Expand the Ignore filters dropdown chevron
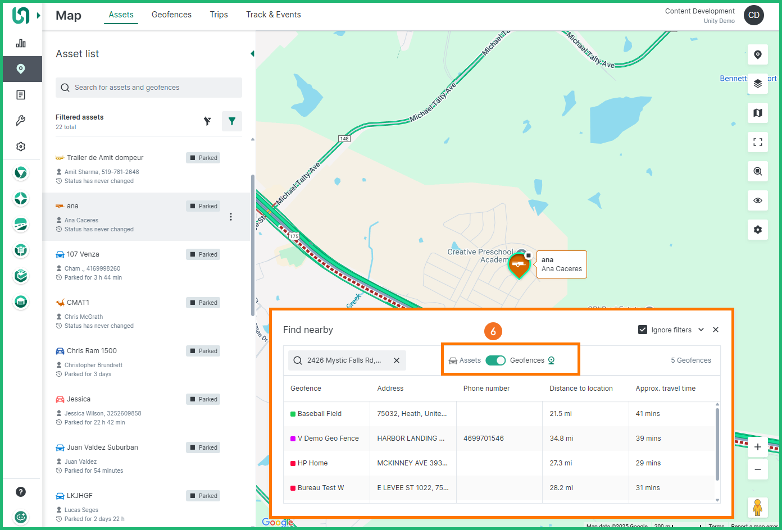Image resolution: width=782 pixels, height=530 pixels. (x=701, y=330)
